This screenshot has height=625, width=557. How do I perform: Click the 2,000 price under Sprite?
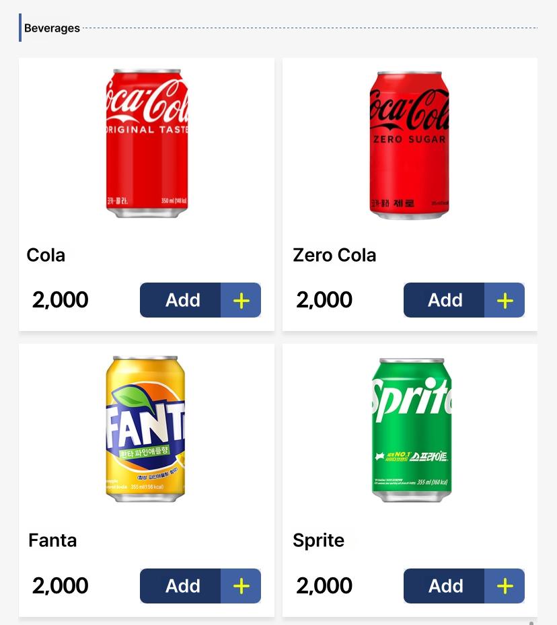[324, 585]
